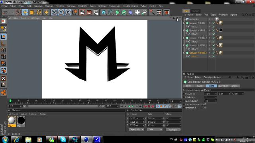The width and height of the screenshot is (255, 143).
Task: Open the Fichier menu in main menu bar
Action: coord(4,6)
